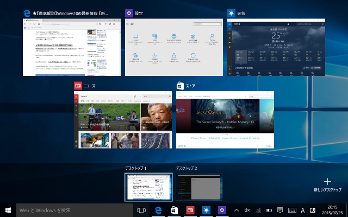The image size is (348, 217).
Task: Click the blue sun icon beside 天気
Action: 231,13
